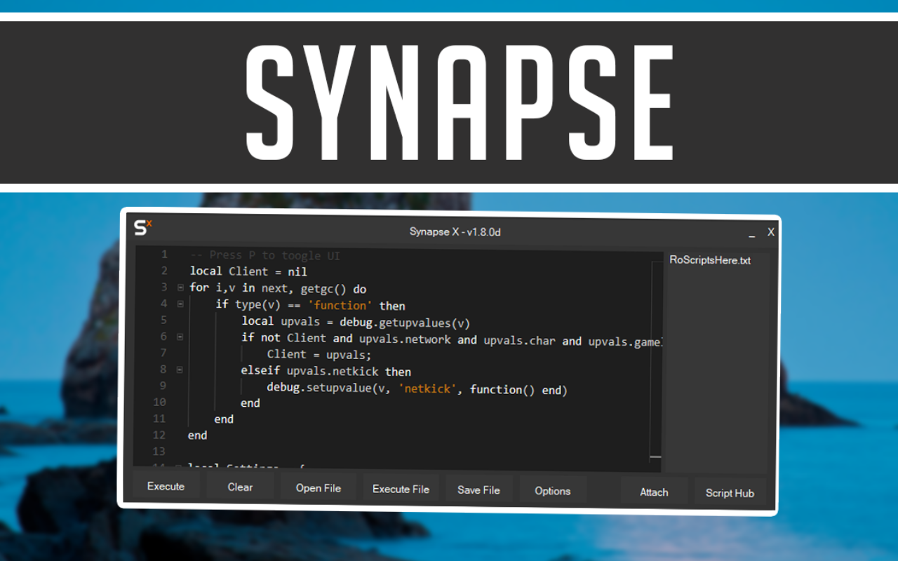Place cursor on 'local Client = nil' line
898x561 pixels.
pos(248,271)
